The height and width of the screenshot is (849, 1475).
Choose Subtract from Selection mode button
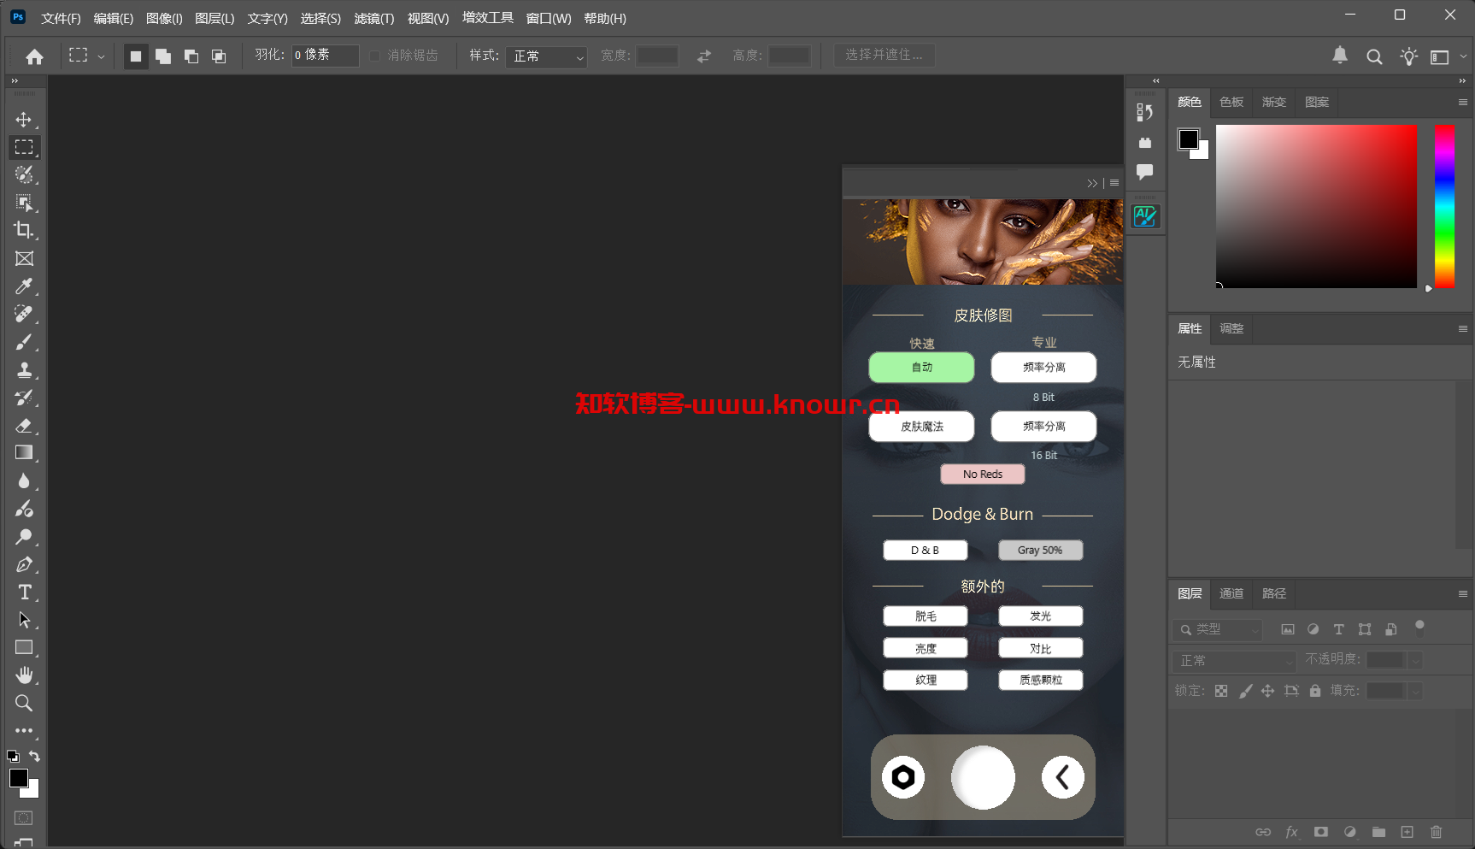[x=191, y=56]
